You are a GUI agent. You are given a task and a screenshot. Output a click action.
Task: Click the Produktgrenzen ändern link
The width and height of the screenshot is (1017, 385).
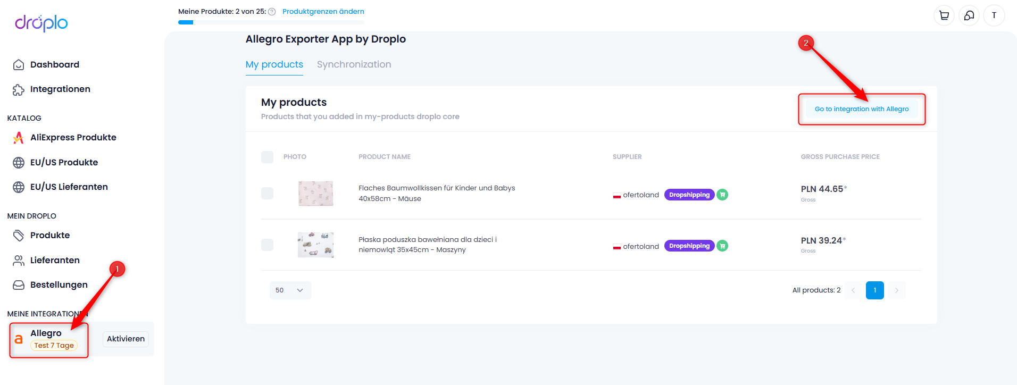tap(323, 12)
